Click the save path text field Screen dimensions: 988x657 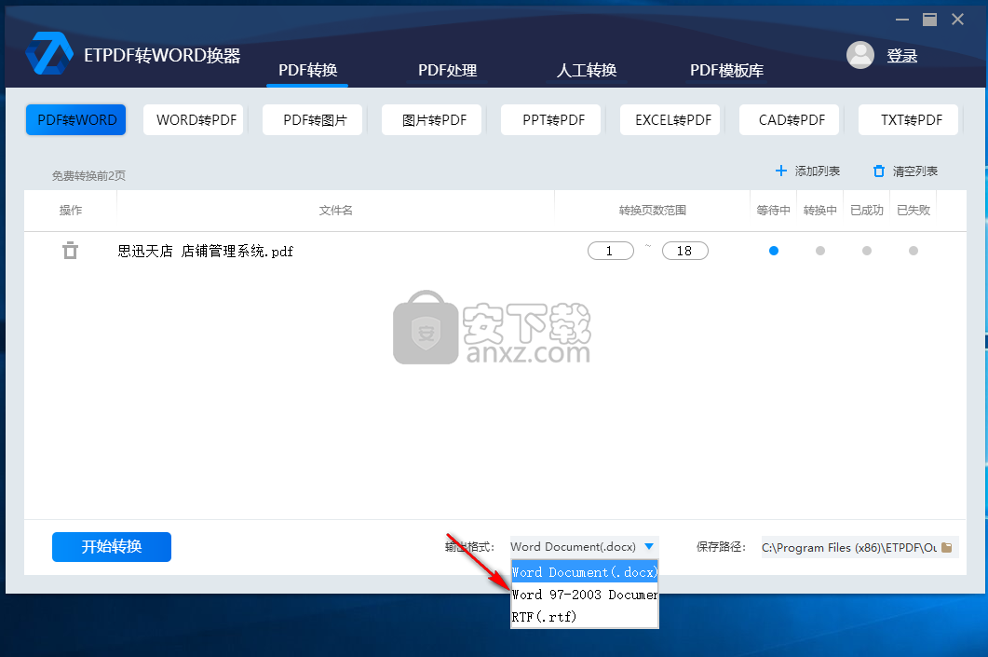(849, 547)
